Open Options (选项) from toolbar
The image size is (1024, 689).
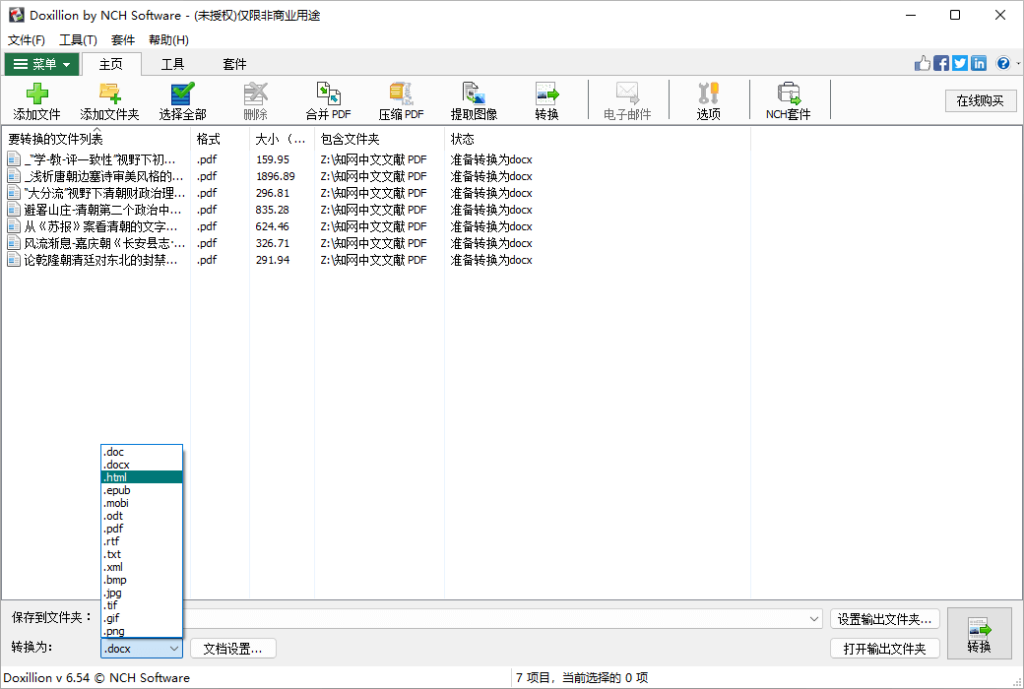point(709,101)
